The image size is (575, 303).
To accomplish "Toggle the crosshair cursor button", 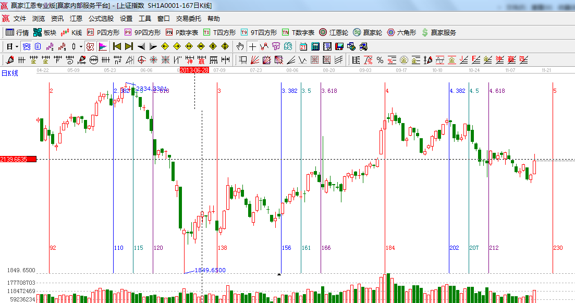I will tap(252, 46).
